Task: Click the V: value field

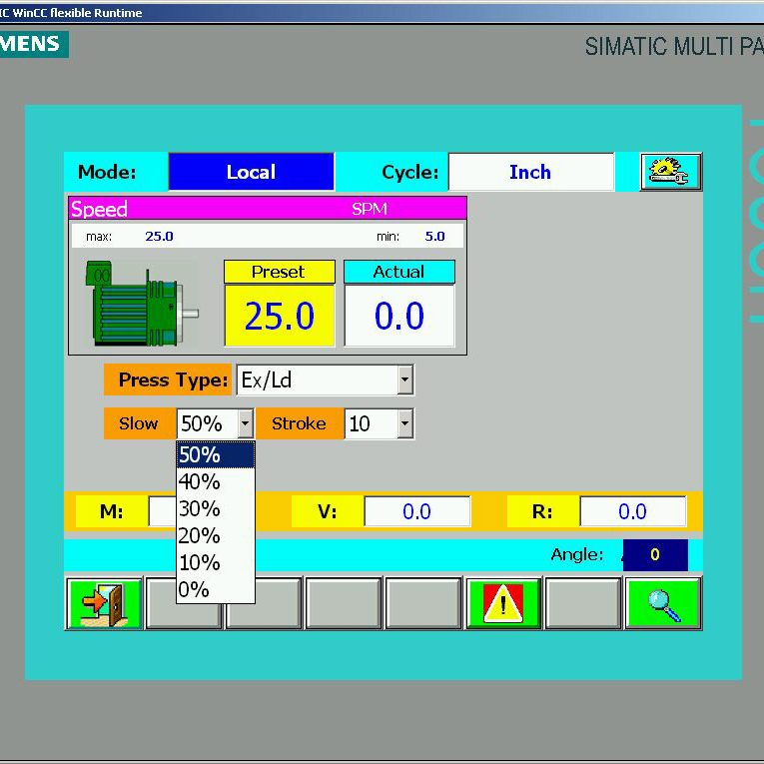Action: (x=417, y=511)
